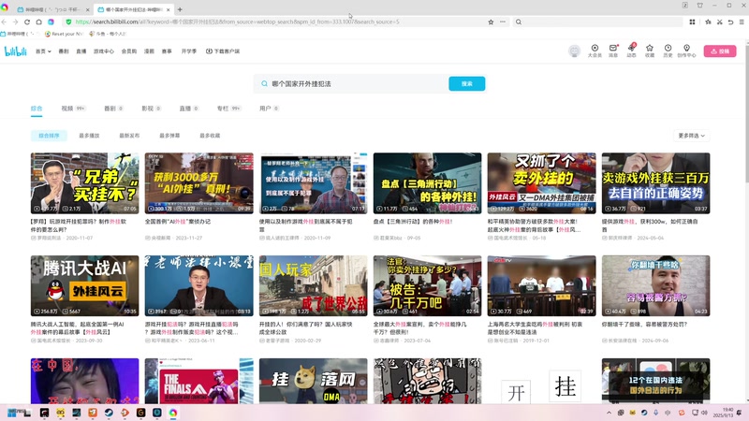Image resolution: width=749 pixels, height=421 pixels.
Task: Open the 被告:几千万吧 courtroom thumbnail
Action: pyautogui.click(x=428, y=285)
